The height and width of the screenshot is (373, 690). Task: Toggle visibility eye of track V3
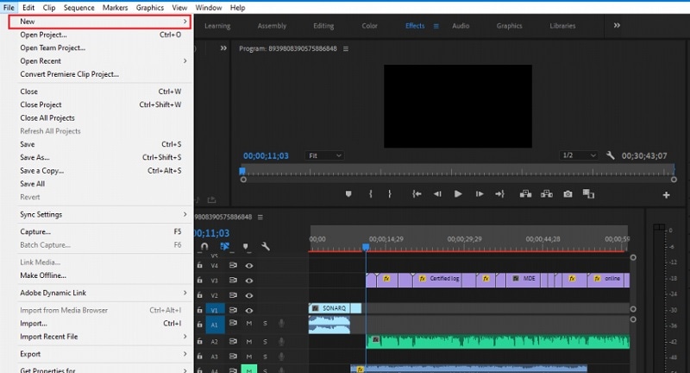249,281
